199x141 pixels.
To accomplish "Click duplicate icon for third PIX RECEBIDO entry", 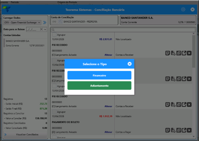I will click(179, 104).
